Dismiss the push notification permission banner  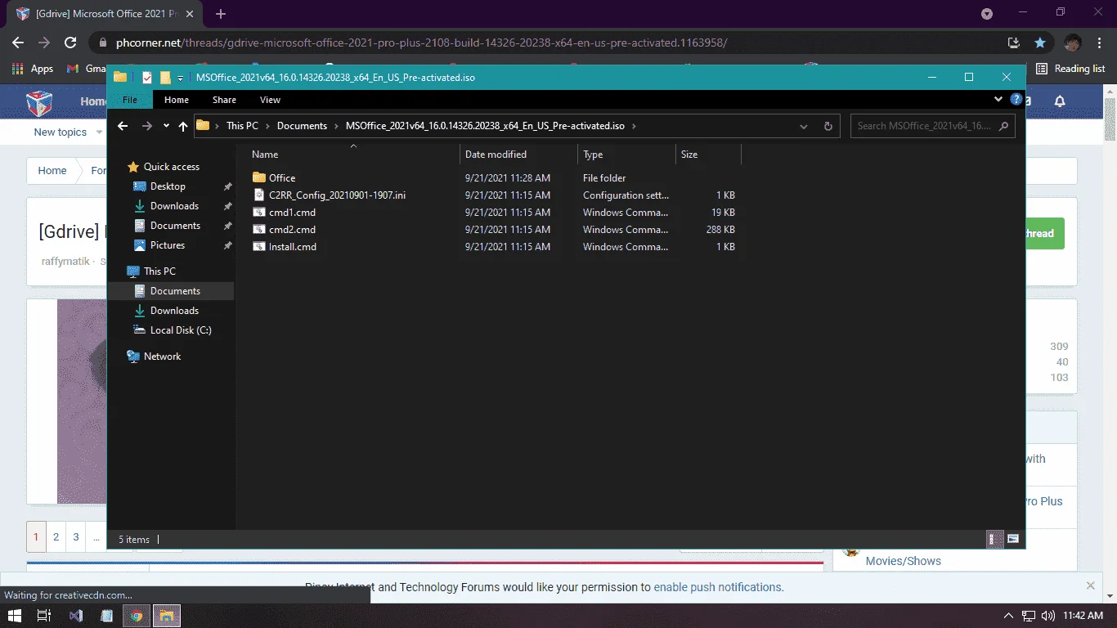pos(1090,585)
